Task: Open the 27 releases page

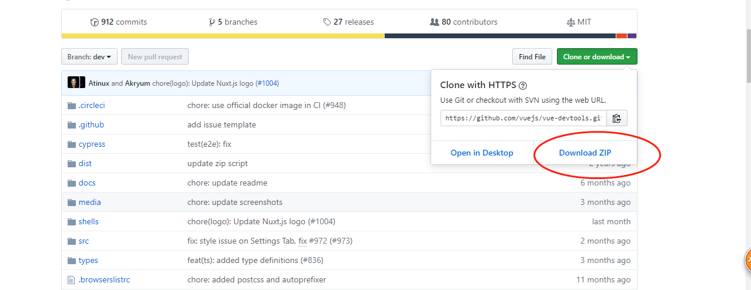Action: click(348, 22)
